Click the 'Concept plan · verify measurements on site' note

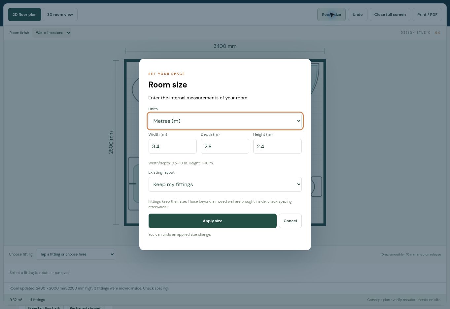click(404, 300)
